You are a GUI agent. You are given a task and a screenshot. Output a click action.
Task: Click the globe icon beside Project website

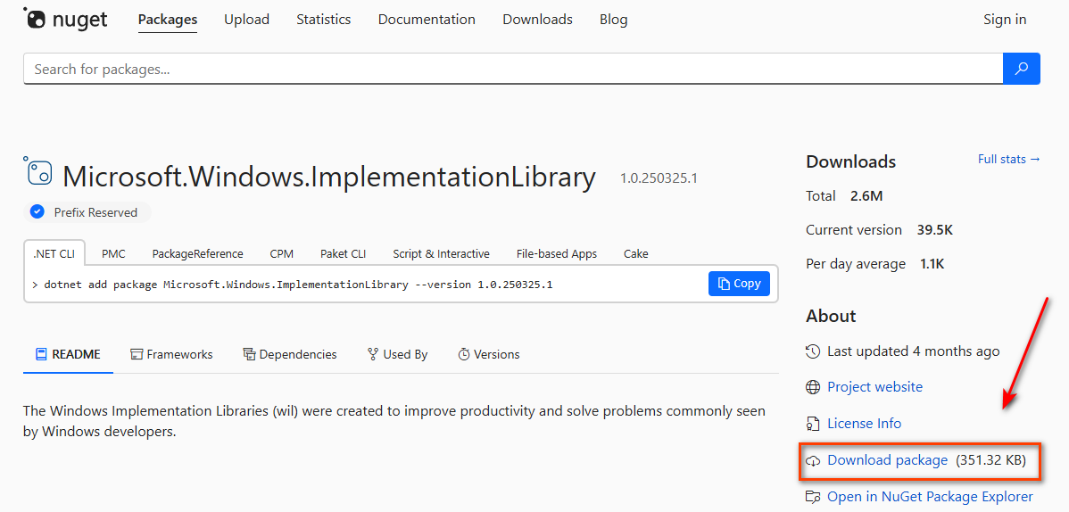point(813,387)
